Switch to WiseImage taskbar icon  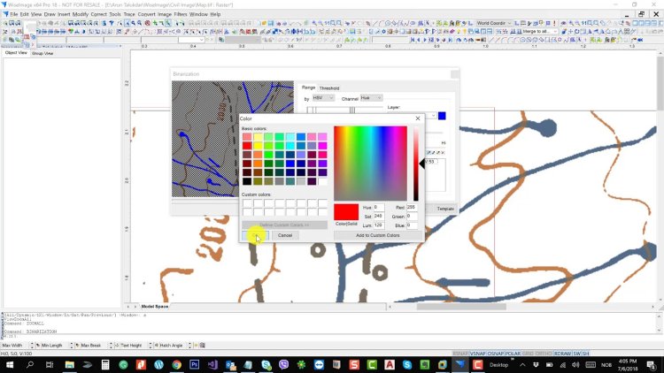[x=460, y=364]
